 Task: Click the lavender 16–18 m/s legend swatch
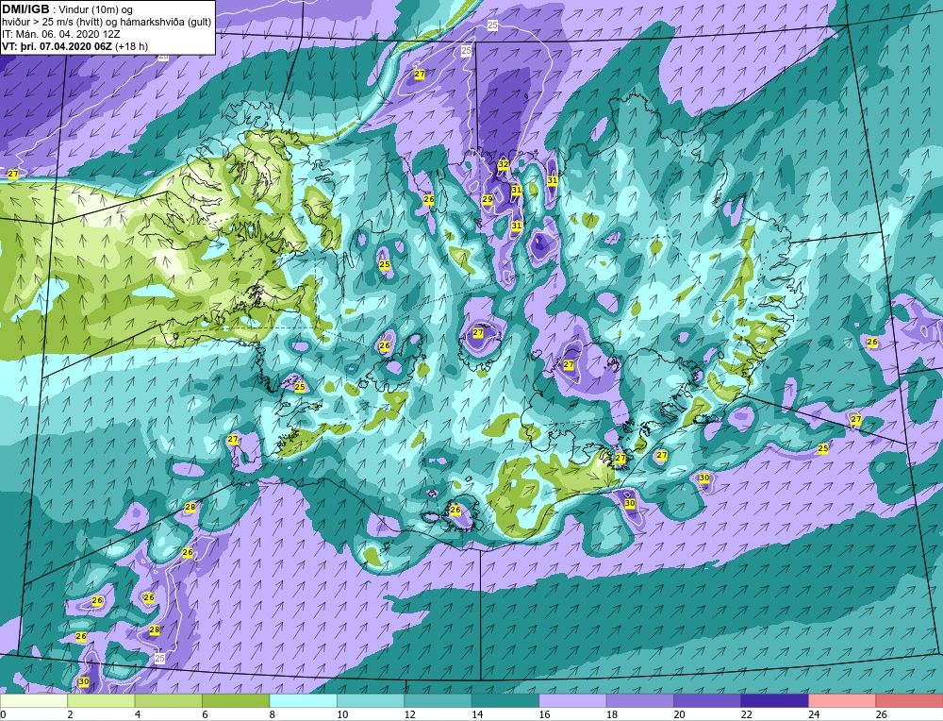572,700
